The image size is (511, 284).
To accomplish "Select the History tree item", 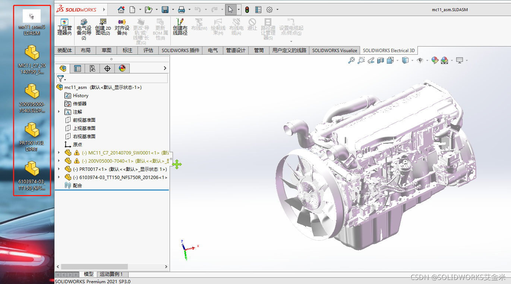I will pos(77,96).
